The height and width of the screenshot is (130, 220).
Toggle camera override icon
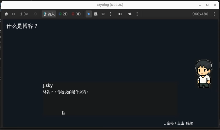click(x=130, y=14)
